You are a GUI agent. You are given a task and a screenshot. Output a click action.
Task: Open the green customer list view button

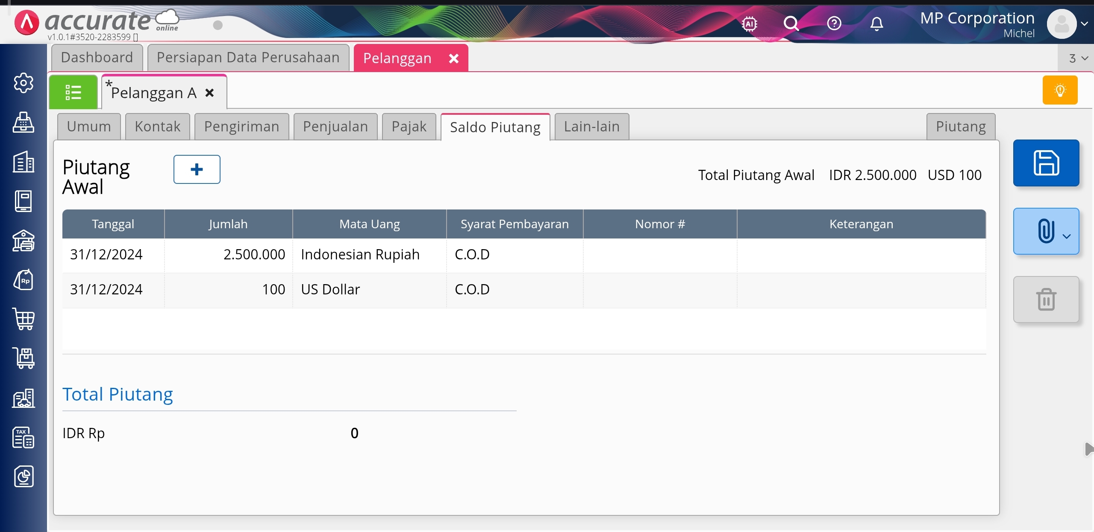click(73, 92)
